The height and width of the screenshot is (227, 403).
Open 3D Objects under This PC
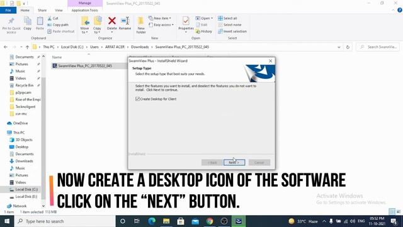coord(24,140)
